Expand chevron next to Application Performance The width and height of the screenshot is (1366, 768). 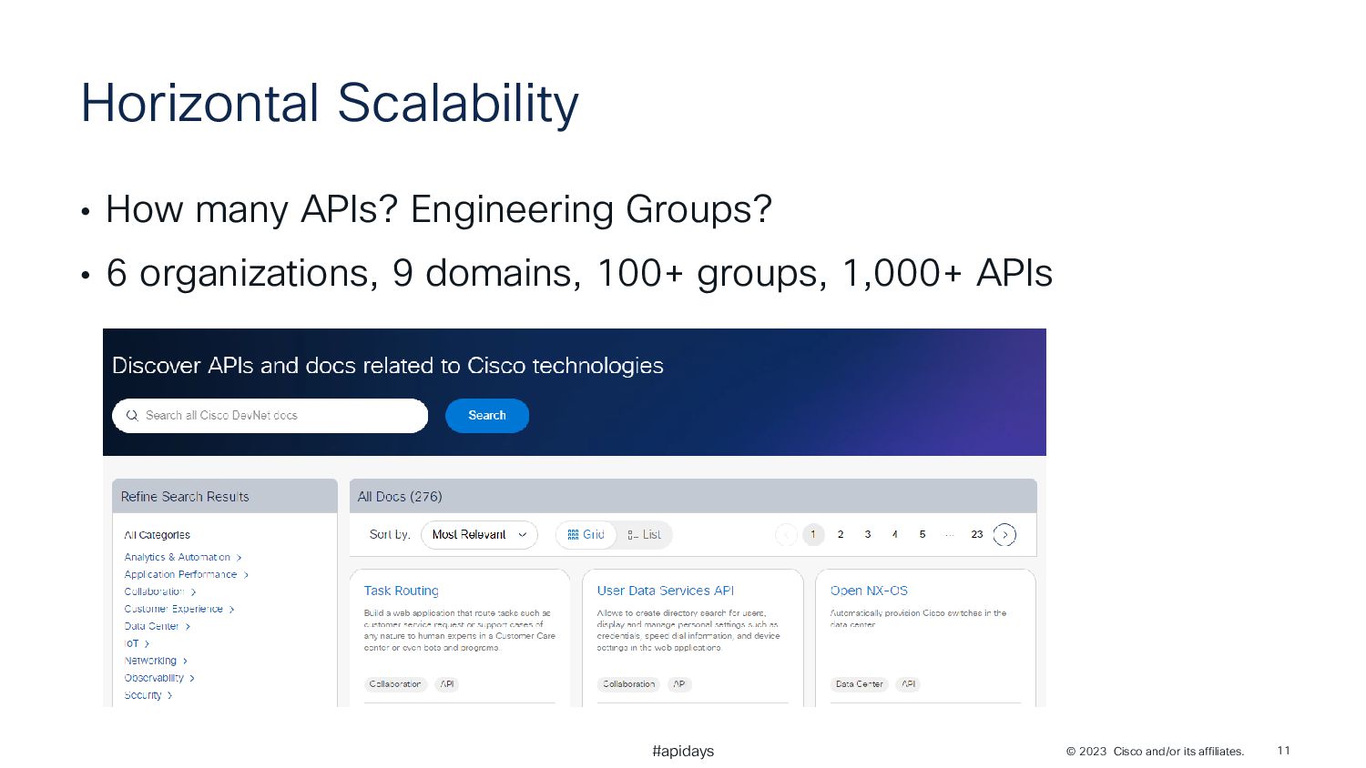coord(246,575)
